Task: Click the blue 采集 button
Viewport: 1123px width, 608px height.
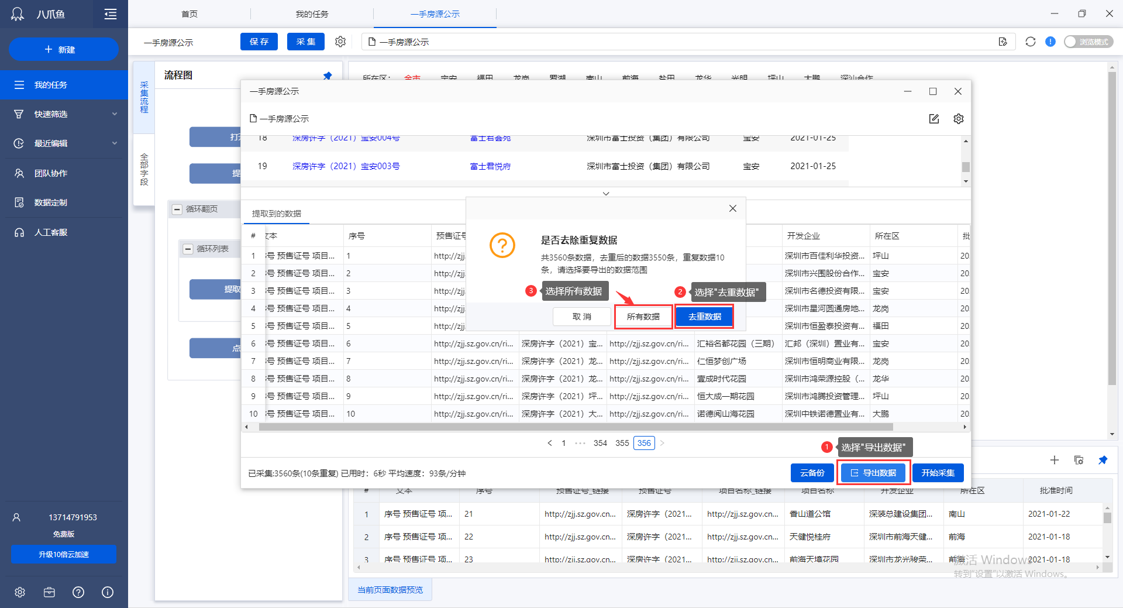Action: coord(306,42)
